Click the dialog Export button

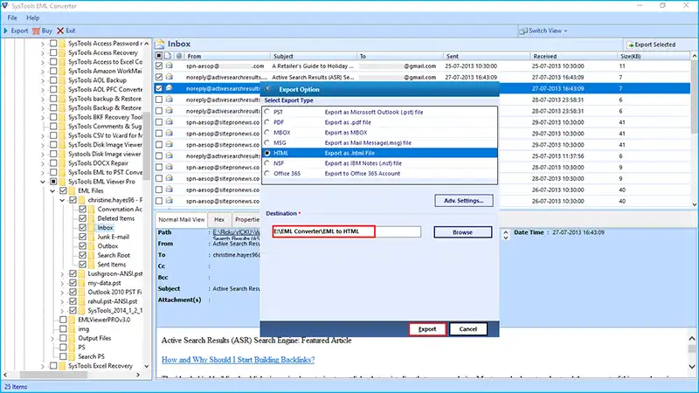point(427,329)
